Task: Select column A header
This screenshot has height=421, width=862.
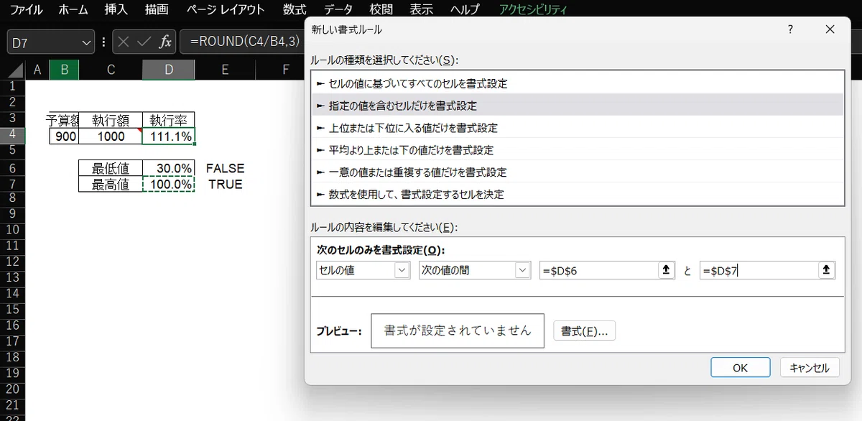Action: (37, 69)
